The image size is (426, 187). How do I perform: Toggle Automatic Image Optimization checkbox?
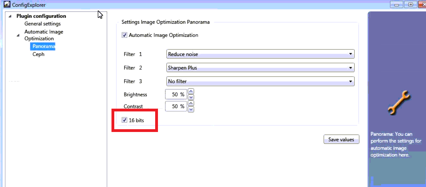124,35
